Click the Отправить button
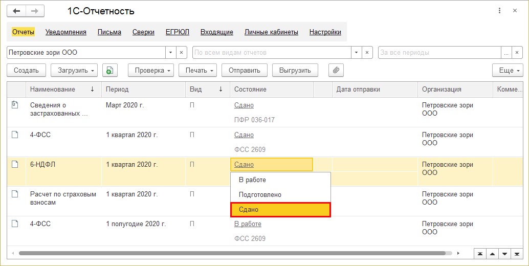 coord(244,70)
